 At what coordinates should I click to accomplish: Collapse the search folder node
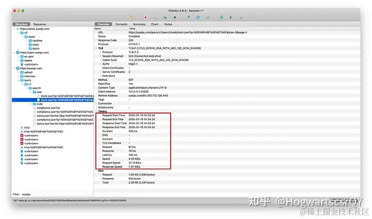click(26, 88)
